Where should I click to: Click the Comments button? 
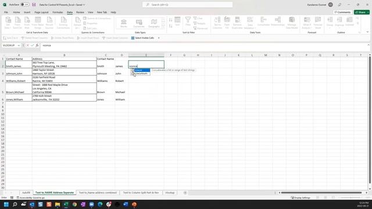pyautogui.click(x=342, y=12)
